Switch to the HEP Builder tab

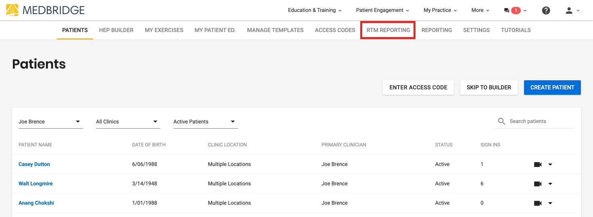[x=116, y=30]
